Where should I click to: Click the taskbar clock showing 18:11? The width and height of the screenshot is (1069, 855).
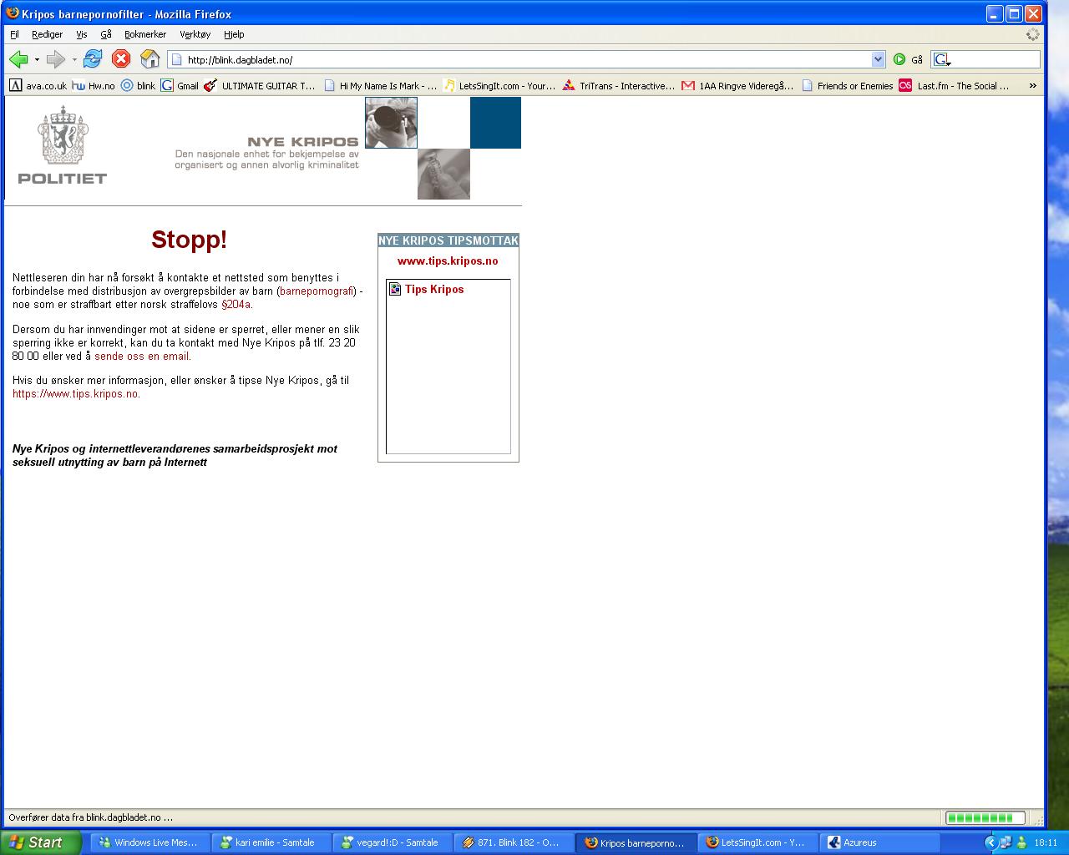pos(1046,842)
